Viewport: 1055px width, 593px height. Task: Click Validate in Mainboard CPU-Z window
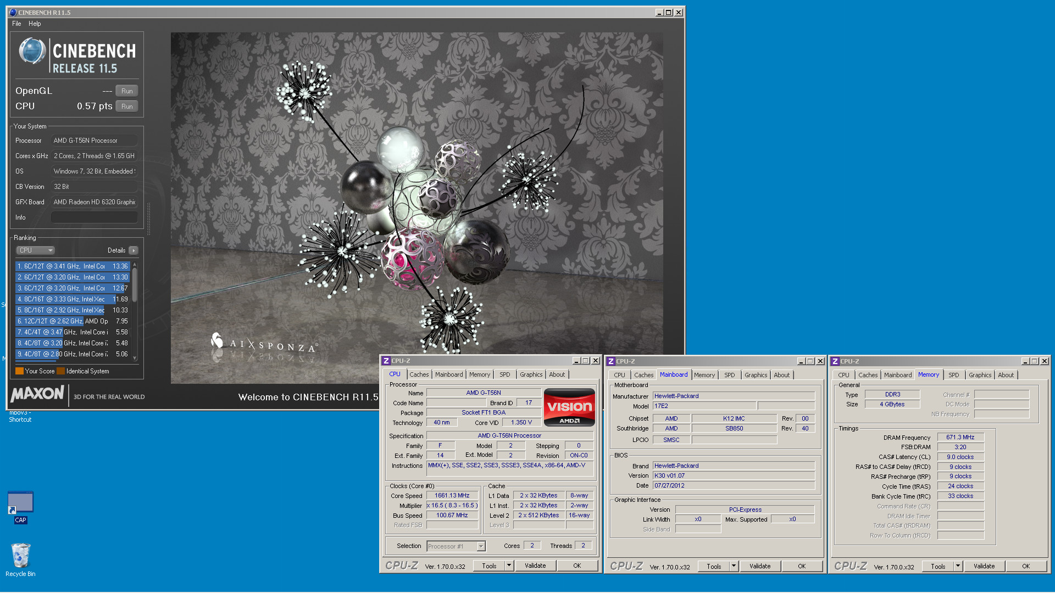(760, 566)
